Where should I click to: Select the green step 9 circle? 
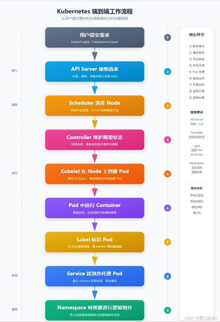tap(167, 310)
